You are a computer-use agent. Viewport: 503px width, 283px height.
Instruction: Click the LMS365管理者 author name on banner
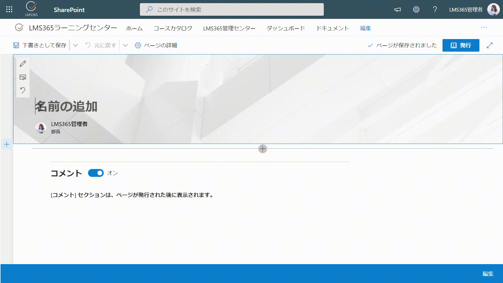pos(69,124)
